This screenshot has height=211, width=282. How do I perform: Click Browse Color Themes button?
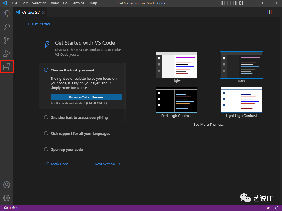(x=86, y=97)
